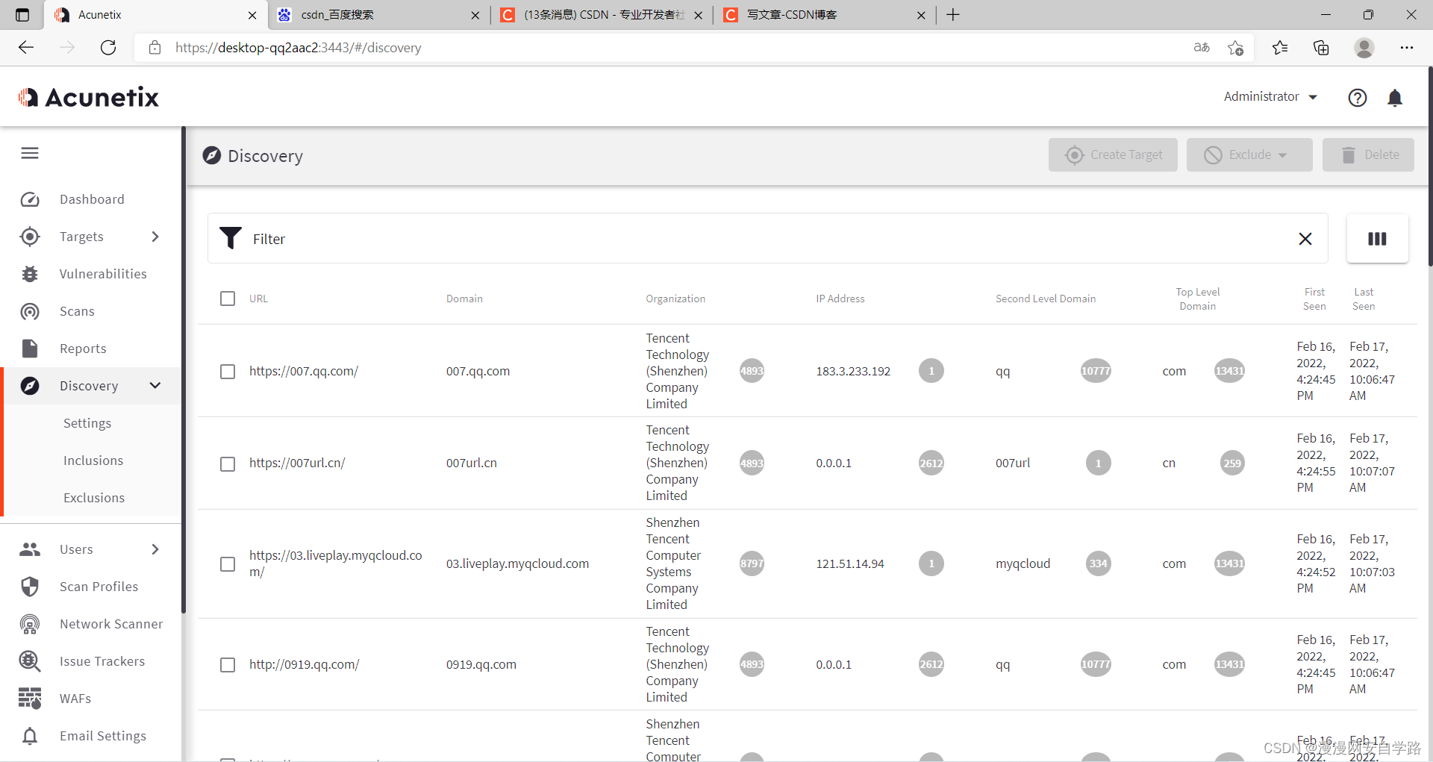
Task: Tick the select-all checkbox in table header
Action: tap(228, 299)
